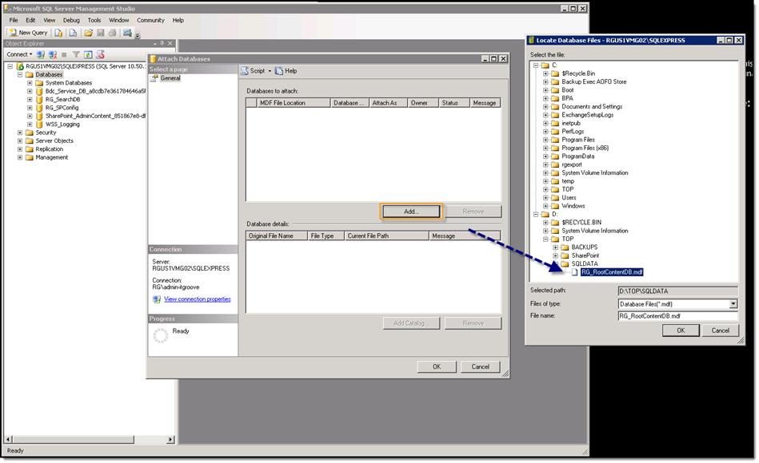Select the Server Objects folder
Viewport: 759px width, 463px height.
54,140
